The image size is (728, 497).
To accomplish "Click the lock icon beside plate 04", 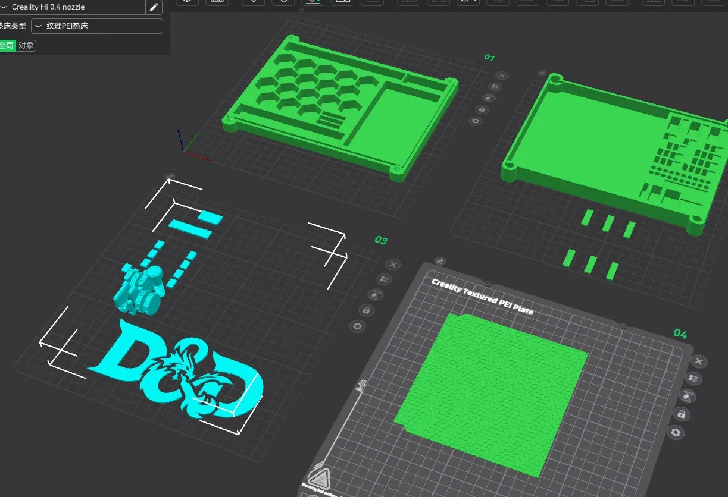I will [x=682, y=414].
